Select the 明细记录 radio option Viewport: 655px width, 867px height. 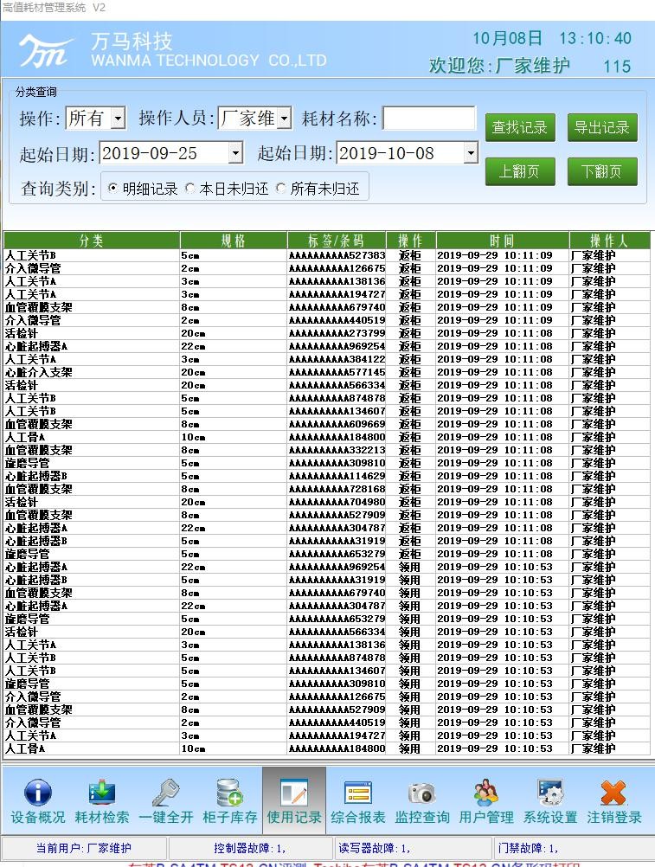point(113,188)
